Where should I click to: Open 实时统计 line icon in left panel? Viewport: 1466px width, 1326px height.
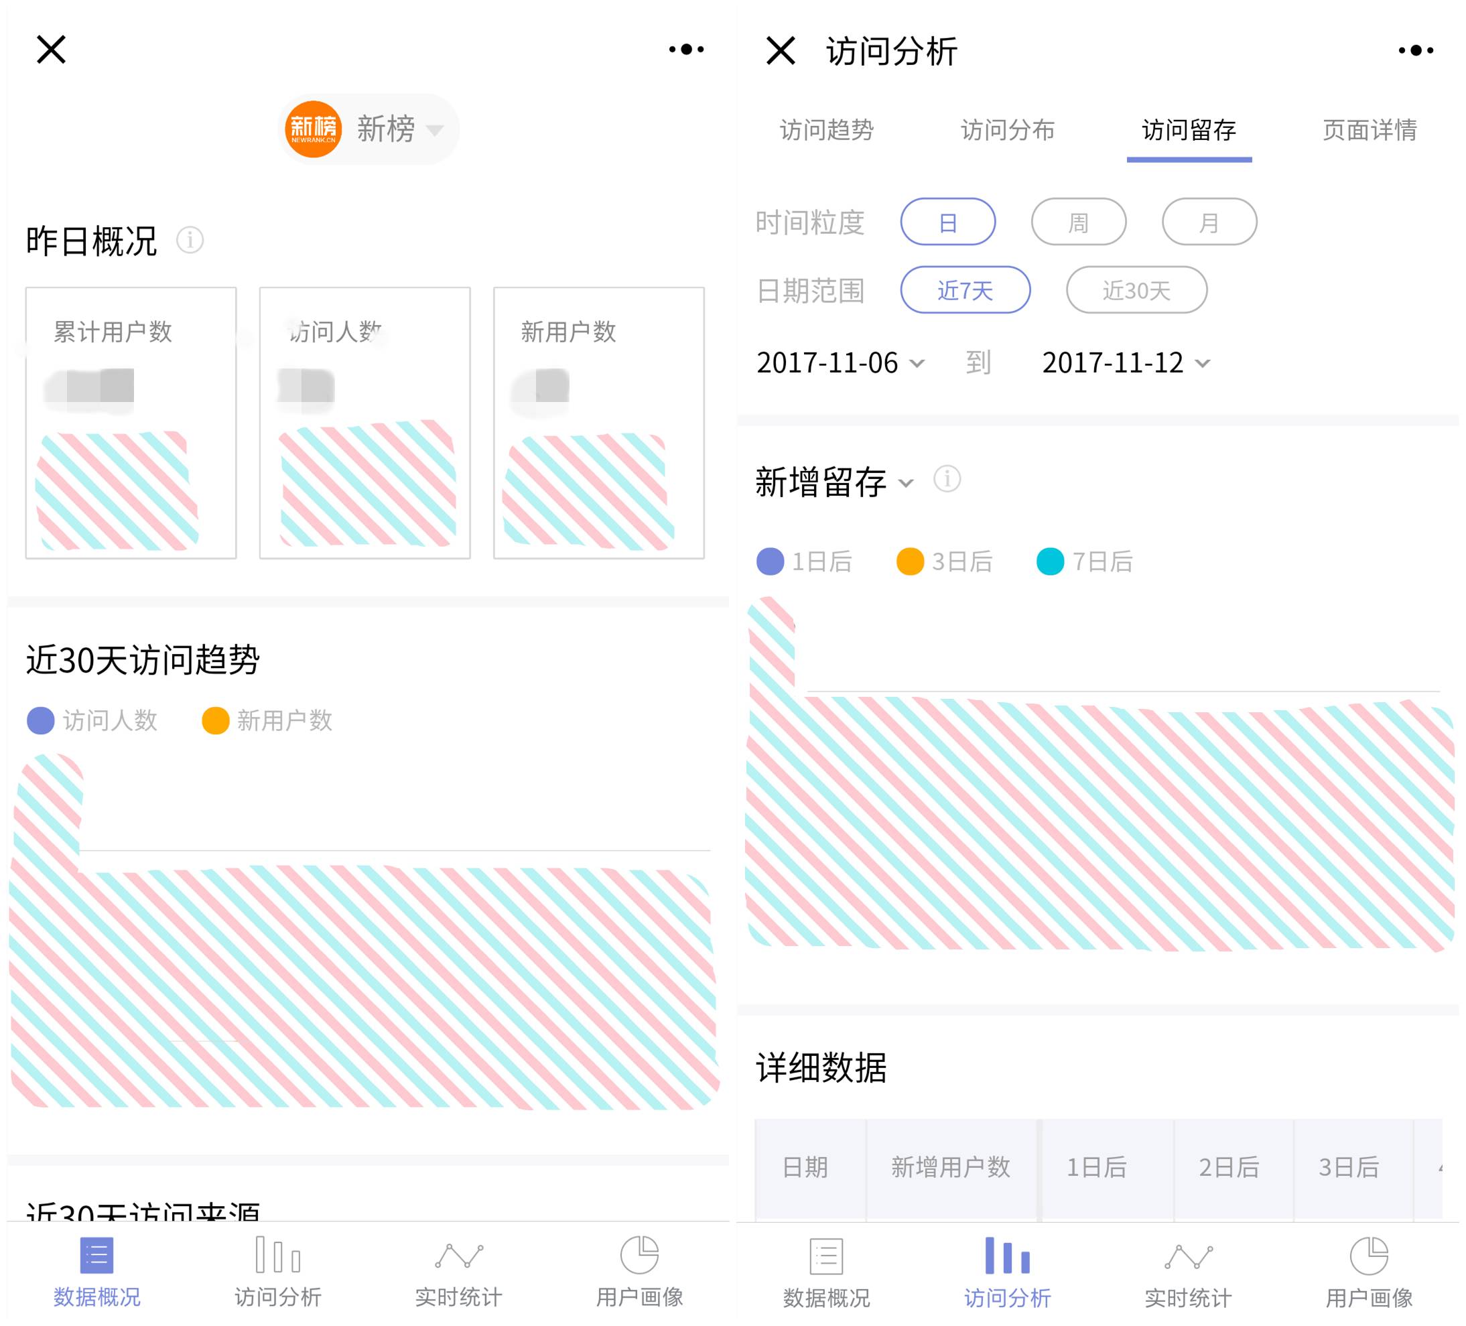point(458,1255)
